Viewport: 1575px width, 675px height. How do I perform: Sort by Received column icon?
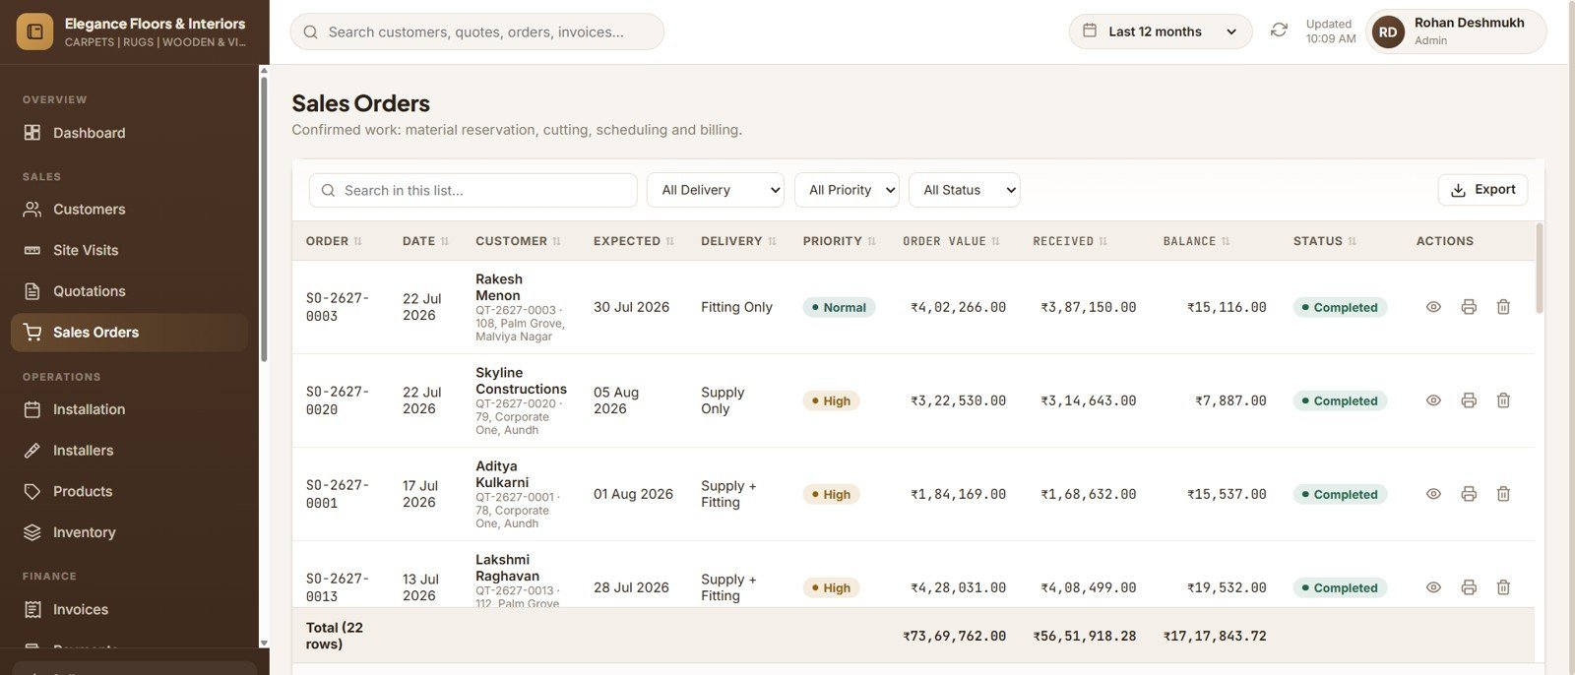tap(1103, 241)
